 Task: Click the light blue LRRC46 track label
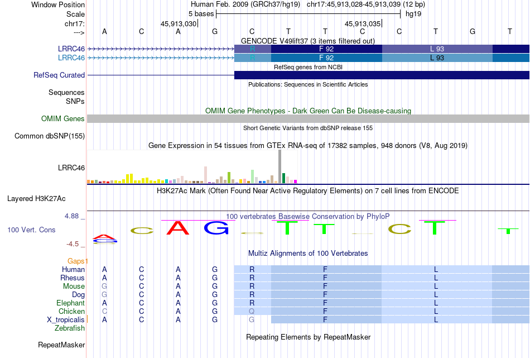71,58
